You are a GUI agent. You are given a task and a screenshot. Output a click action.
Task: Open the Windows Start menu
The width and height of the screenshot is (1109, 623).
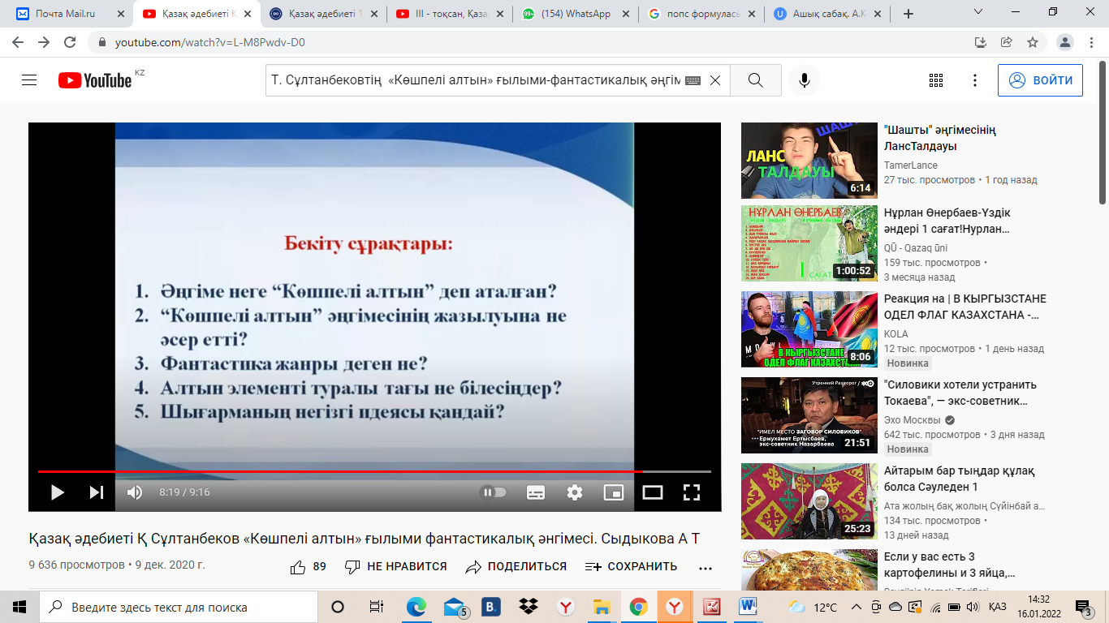click(19, 607)
